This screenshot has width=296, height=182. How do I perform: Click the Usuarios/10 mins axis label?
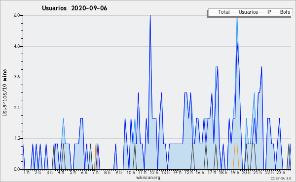click(x=5, y=92)
